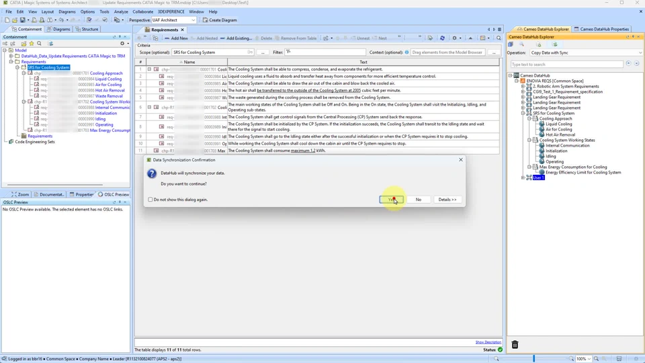Collapse row 1 in the Requirements table

pos(149,69)
